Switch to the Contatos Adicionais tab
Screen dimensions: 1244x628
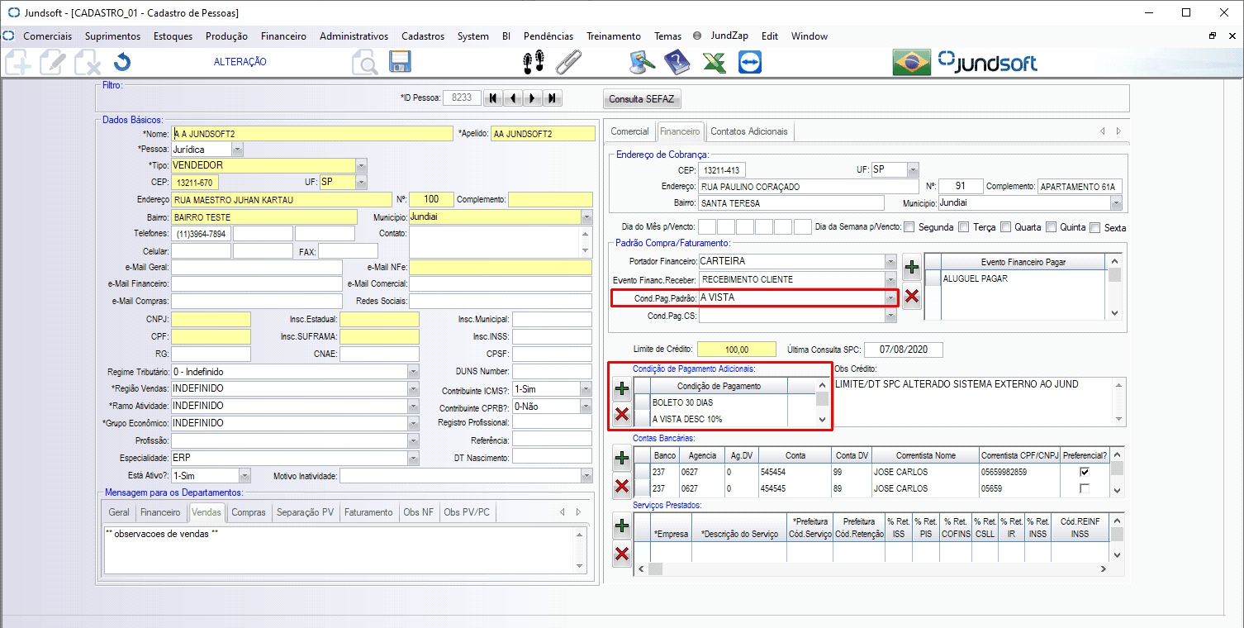point(749,131)
